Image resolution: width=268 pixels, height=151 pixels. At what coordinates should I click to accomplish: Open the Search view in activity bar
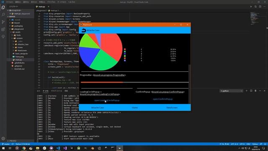(x=3, y=15)
